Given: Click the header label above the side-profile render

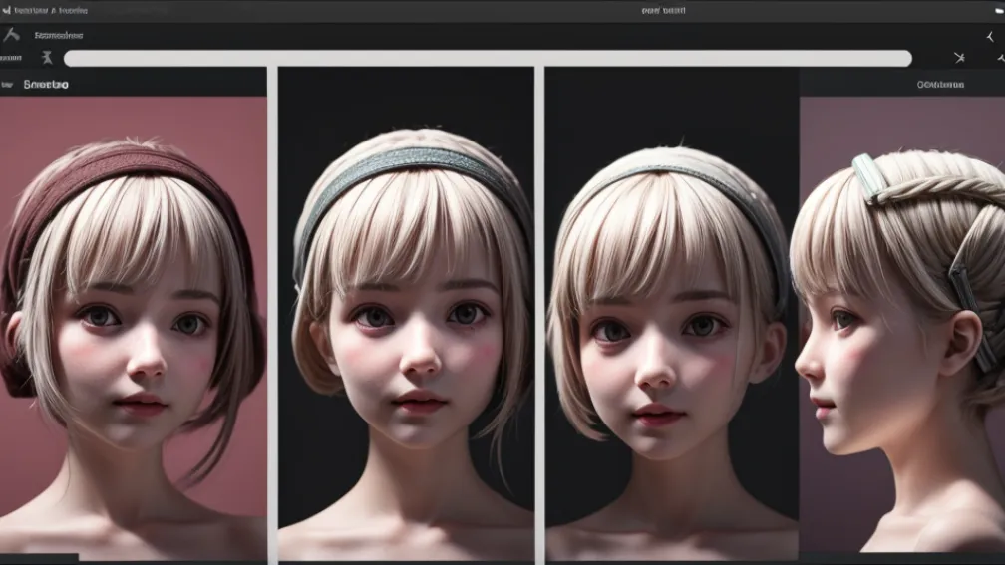Looking at the screenshot, I should (940, 84).
